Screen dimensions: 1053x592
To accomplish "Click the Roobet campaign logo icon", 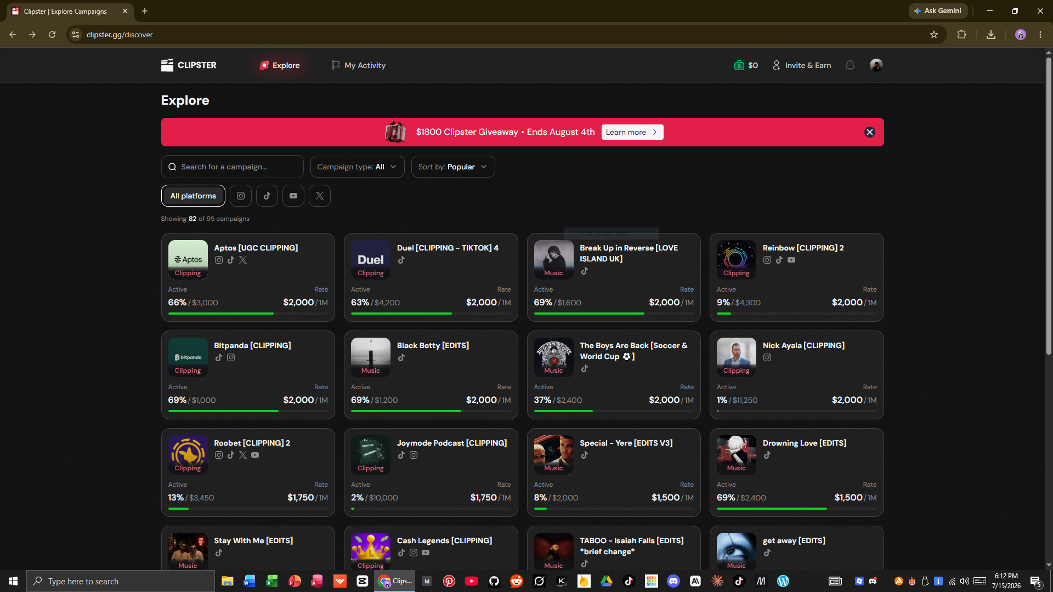I will [188, 455].
